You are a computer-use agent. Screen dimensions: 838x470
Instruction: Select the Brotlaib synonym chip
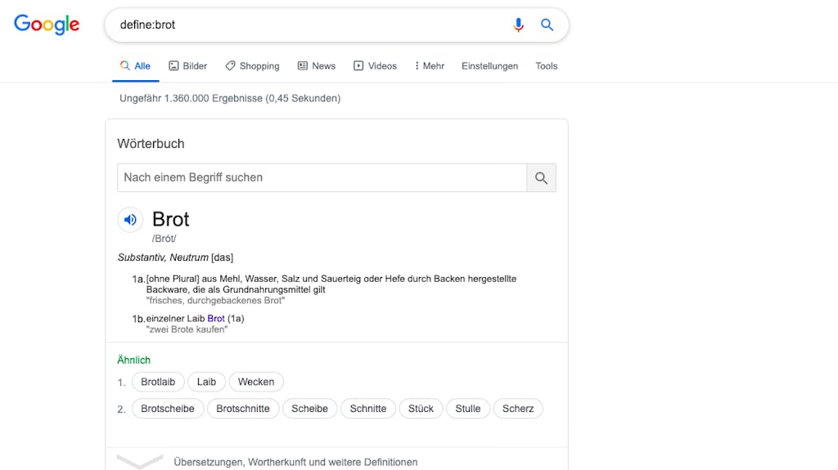click(x=158, y=382)
